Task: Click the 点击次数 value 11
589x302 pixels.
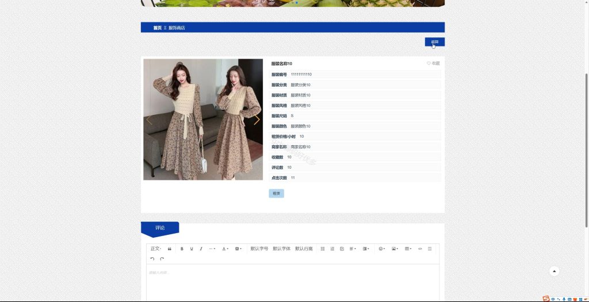Action: [293, 178]
